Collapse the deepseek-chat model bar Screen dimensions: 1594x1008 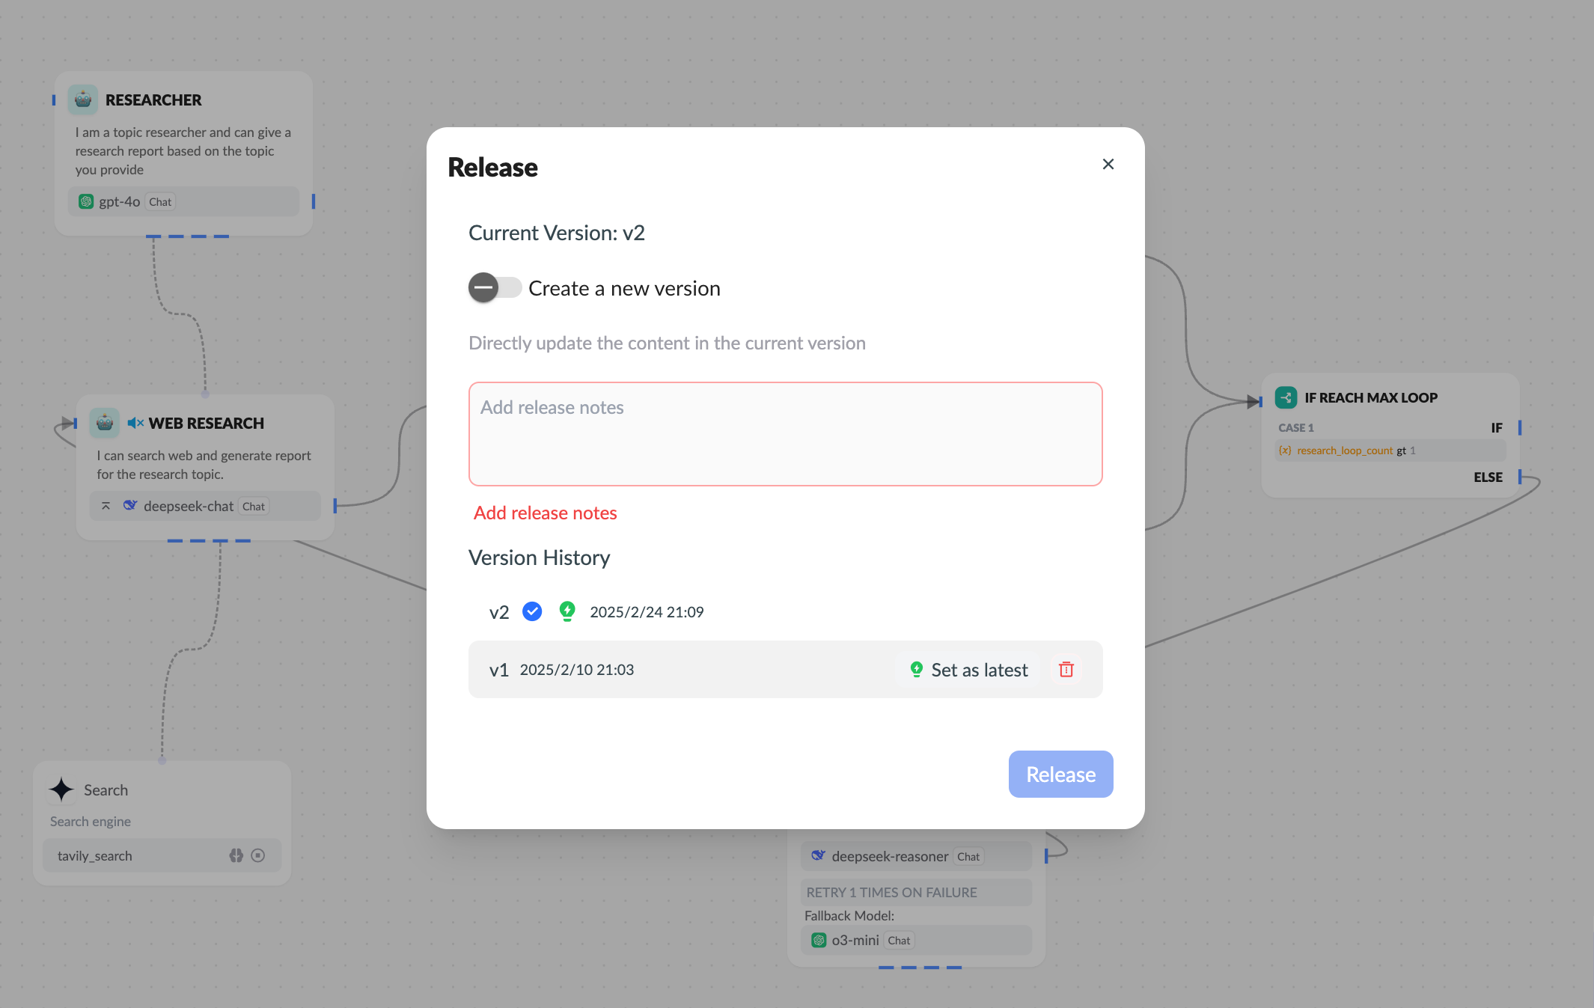[106, 505]
